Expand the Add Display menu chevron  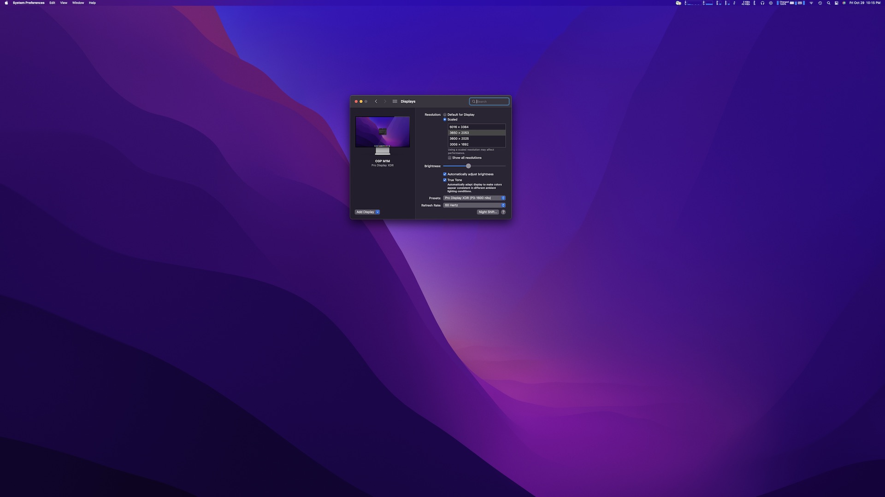tap(378, 212)
